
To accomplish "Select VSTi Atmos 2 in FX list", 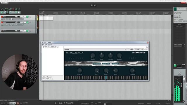I will point(51,47).
